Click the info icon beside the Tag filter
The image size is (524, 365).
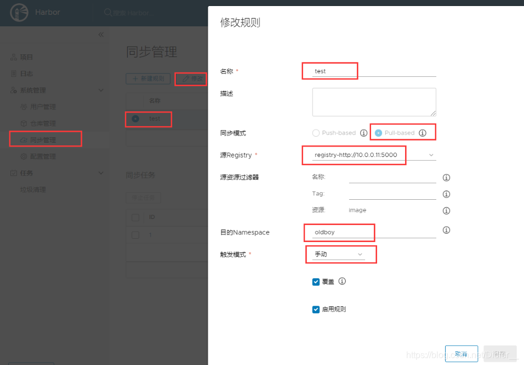446,194
